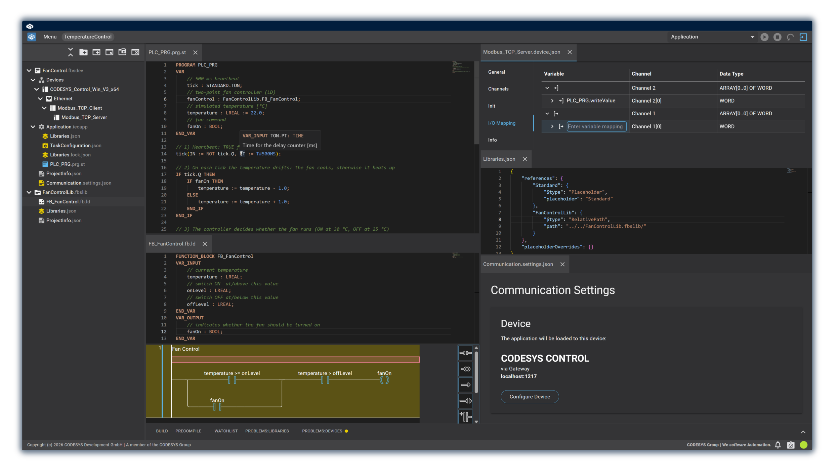Collapse the CODESYS_Control_Win_V3_x64 node
The width and height of the screenshot is (840, 475).
(x=37, y=89)
